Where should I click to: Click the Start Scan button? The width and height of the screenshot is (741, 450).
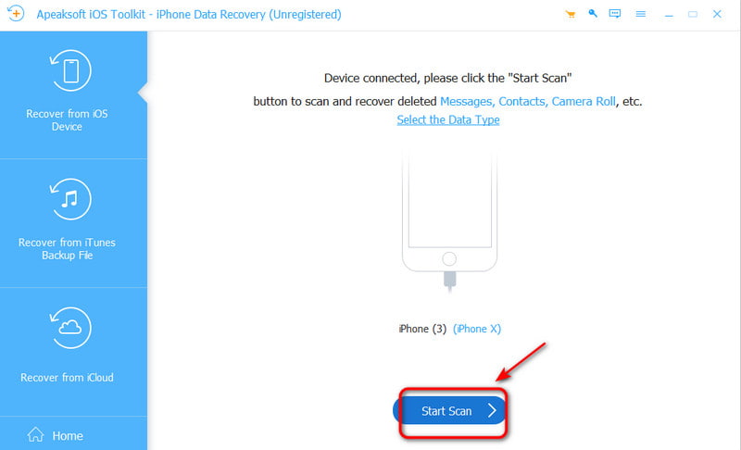(449, 411)
